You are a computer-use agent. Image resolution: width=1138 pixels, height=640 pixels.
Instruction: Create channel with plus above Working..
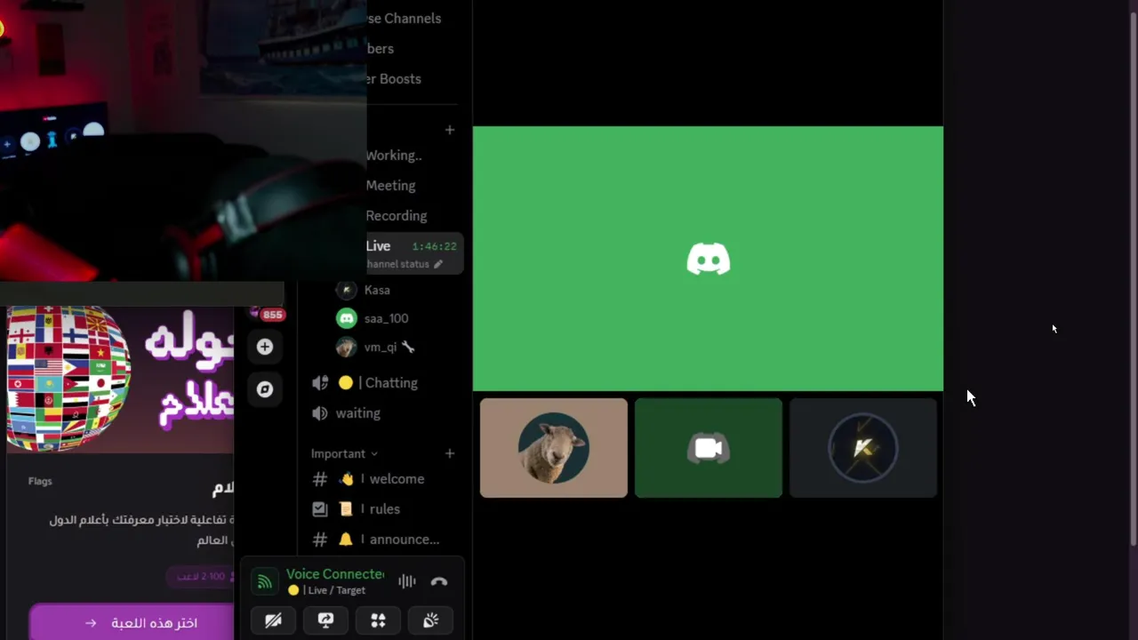point(450,130)
